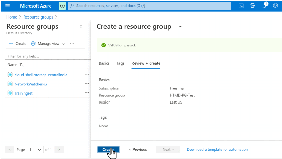Open context menu for cloud-shell-storage-centralindia row
This screenshot has height=159, width=282.
[87, 74]
